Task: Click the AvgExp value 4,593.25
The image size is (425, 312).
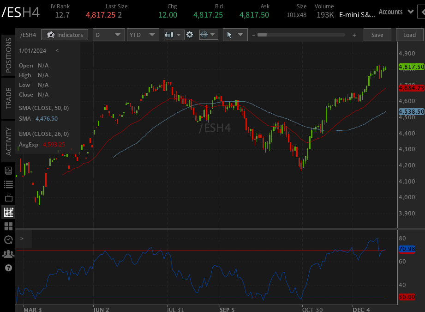Action: tap(54, 145)
